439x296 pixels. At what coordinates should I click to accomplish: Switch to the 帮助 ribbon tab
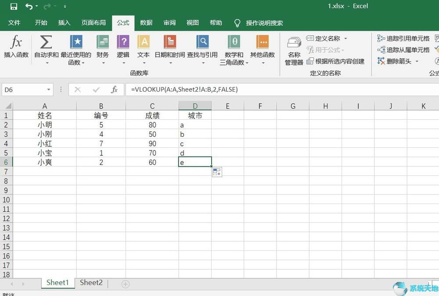click(x=216, y=23)
